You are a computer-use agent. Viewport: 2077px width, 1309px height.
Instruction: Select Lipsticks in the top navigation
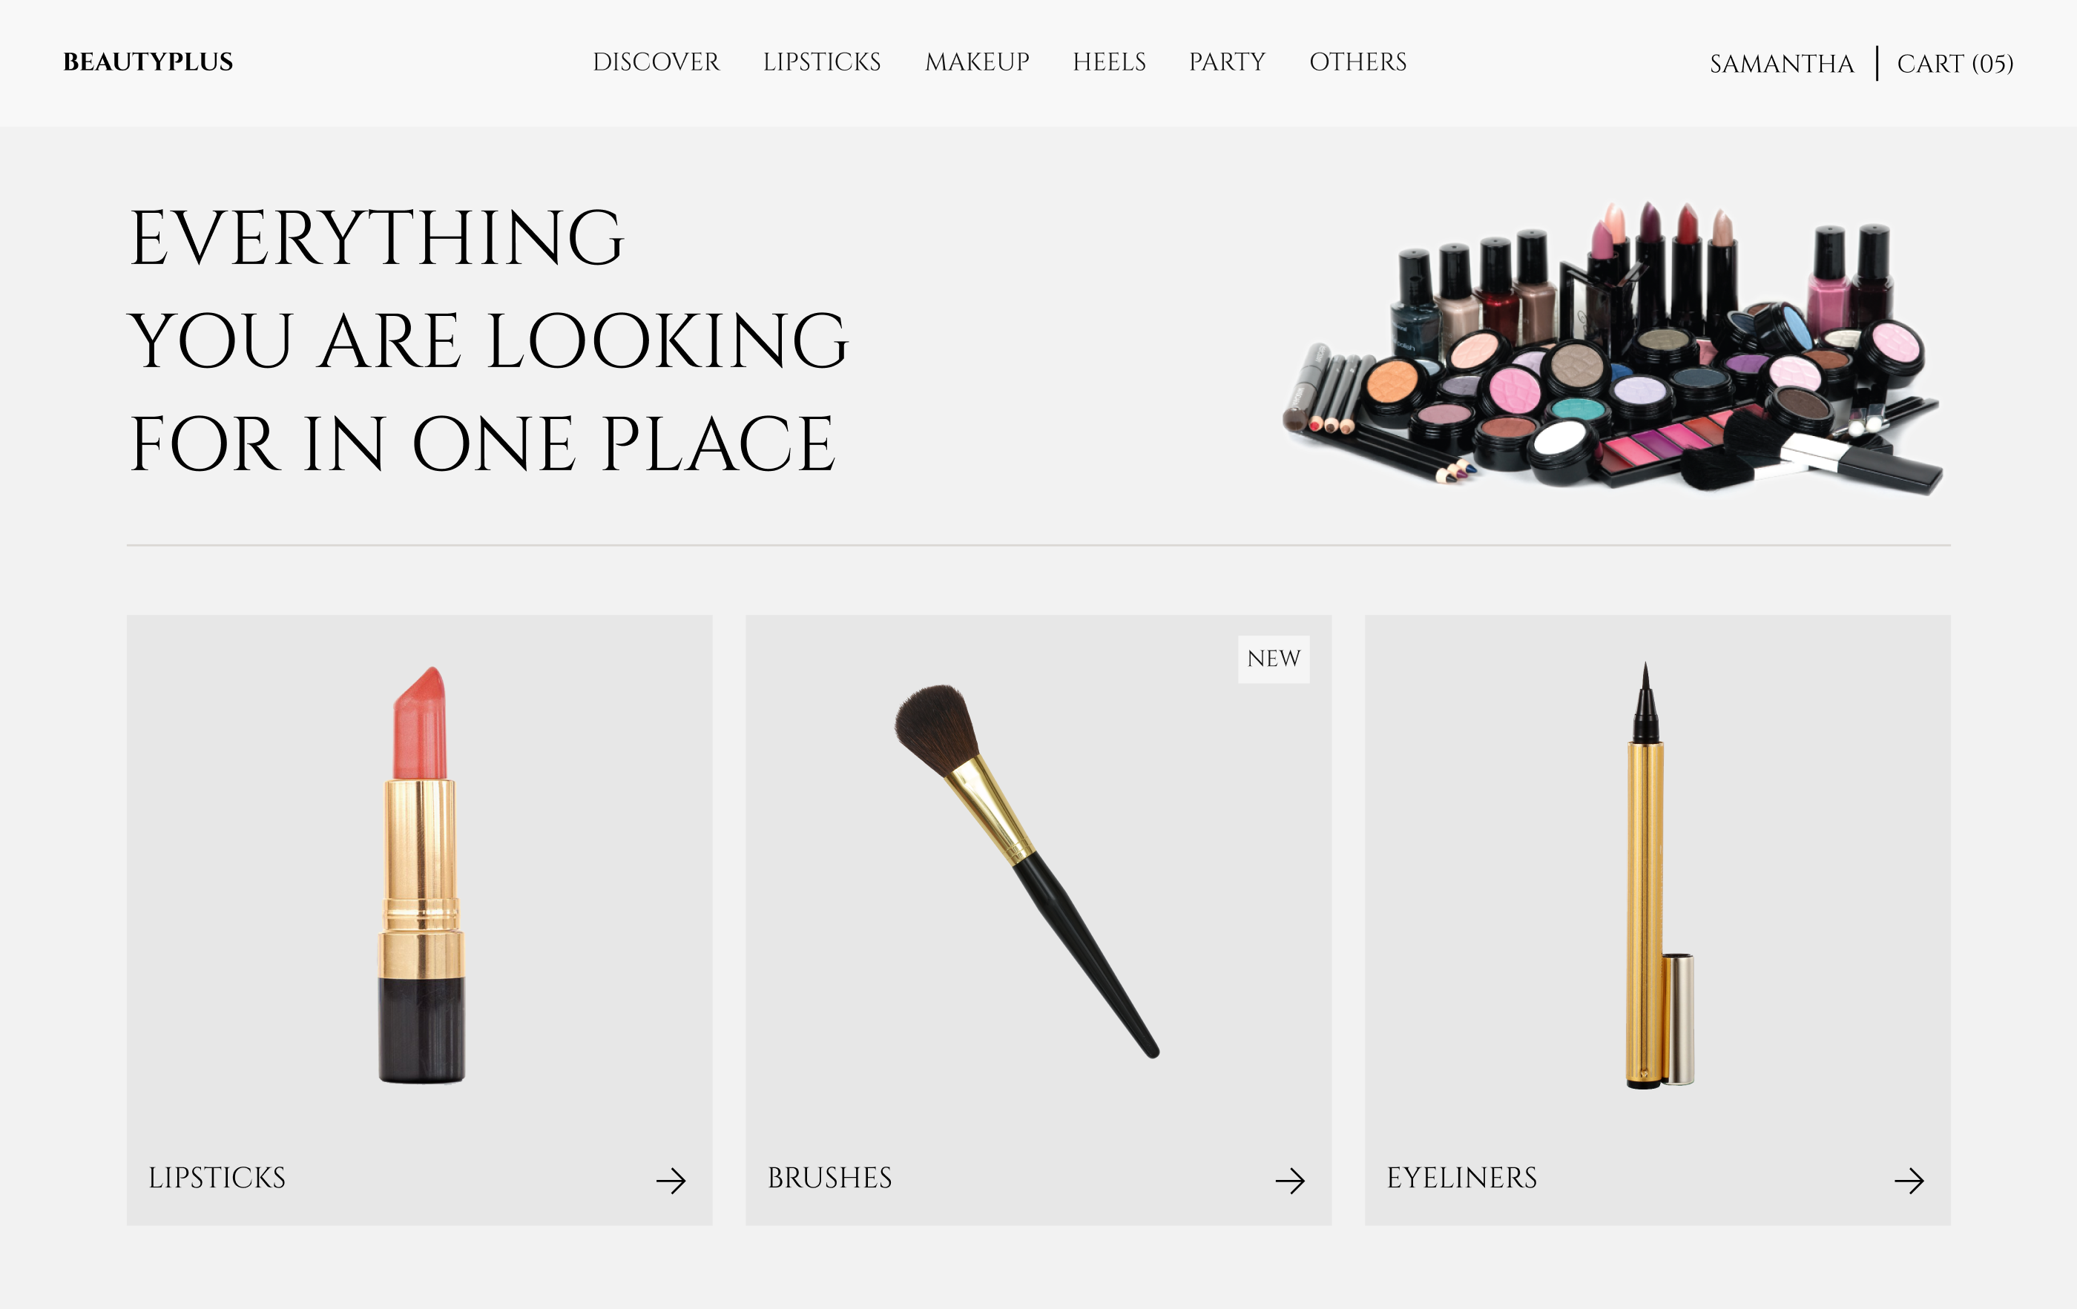(x=821, y=62)
